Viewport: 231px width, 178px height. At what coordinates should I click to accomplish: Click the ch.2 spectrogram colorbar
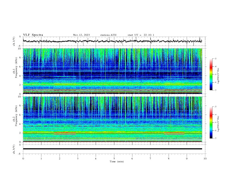tap(211, 122)
